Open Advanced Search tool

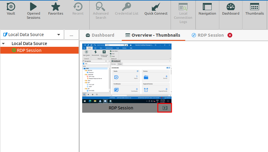[x=101, y=11]
